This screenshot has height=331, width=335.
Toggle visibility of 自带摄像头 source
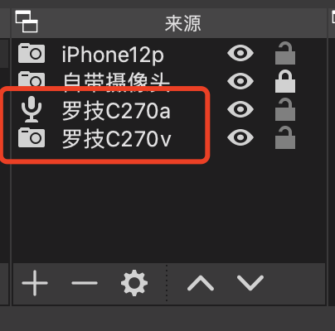point(240,81)
